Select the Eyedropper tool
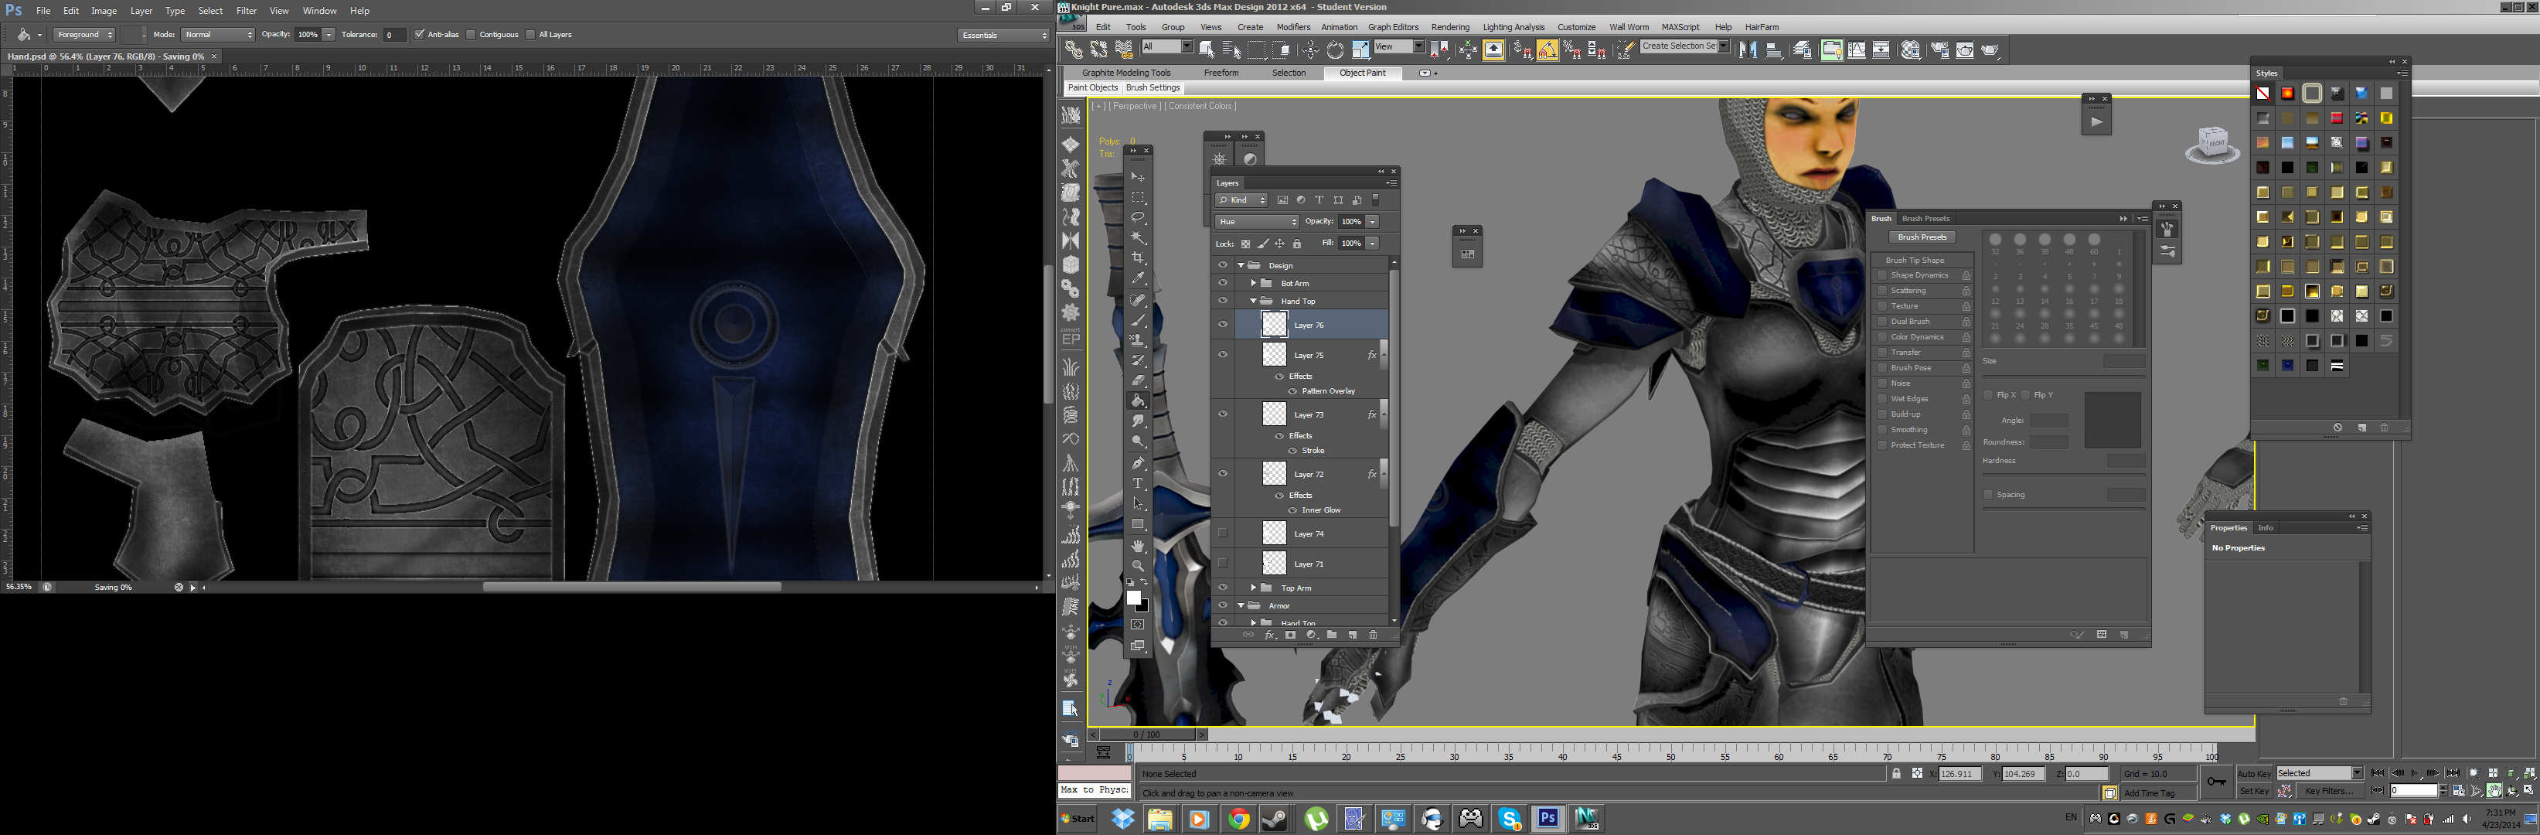2540x835 pixels. pos(1138,279)
